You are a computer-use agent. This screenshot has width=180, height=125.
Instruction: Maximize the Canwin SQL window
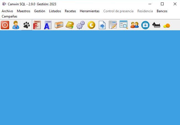[162, 4]
